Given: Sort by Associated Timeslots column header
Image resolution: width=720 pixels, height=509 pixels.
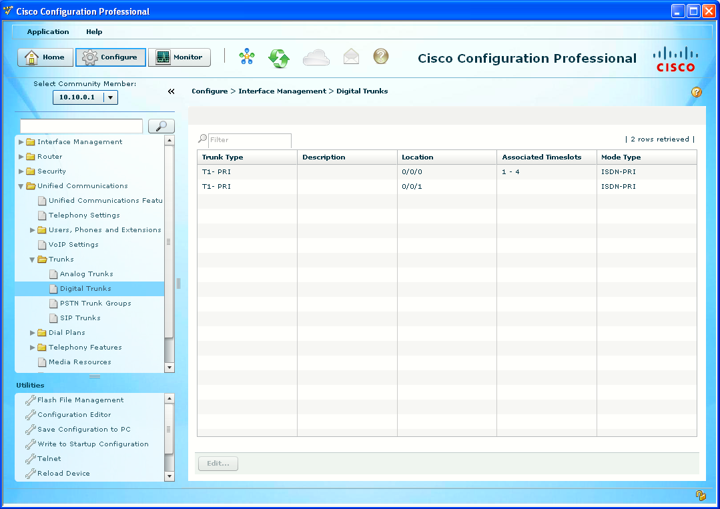Looking at the screenshot, I should [x=547, y=157].
